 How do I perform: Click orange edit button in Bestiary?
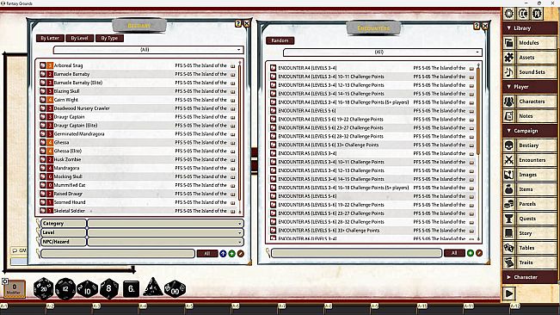tap(241, 254)
